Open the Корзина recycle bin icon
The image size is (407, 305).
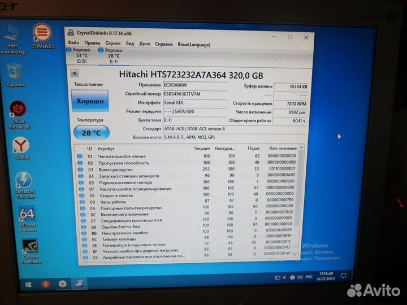(15, 75)
